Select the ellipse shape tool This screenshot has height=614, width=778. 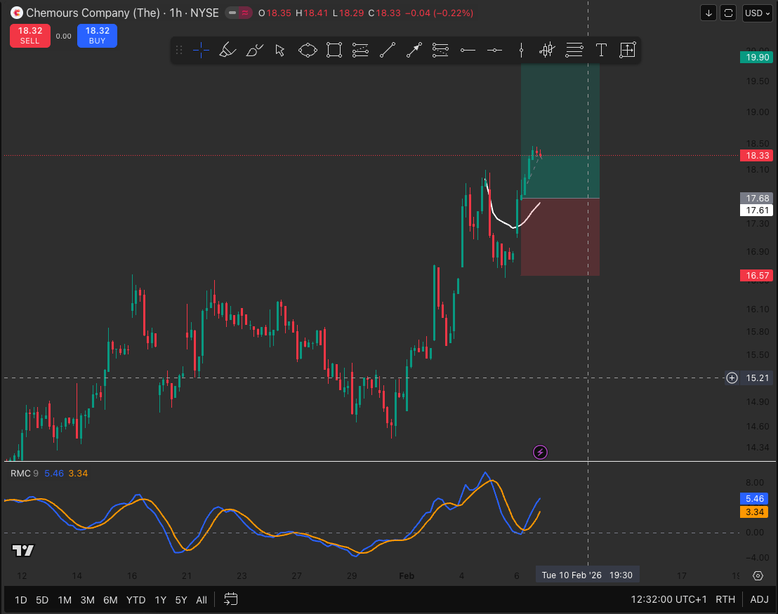[x=308, y=50]
